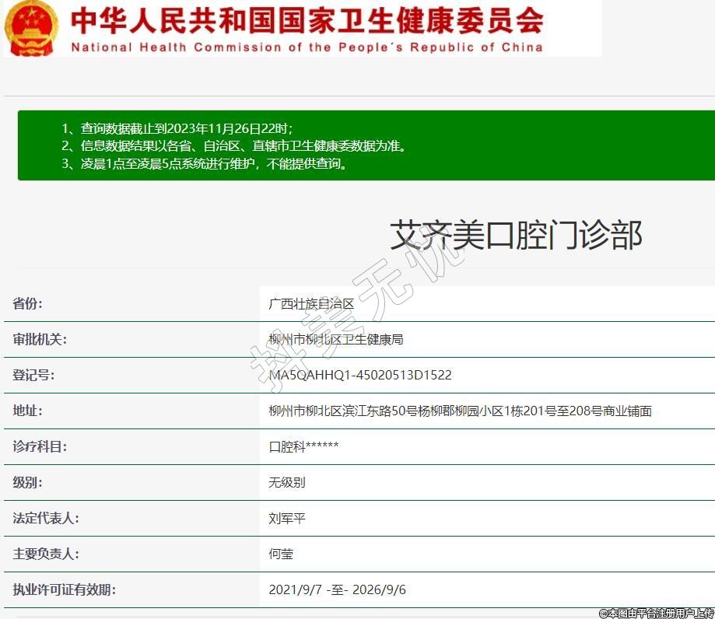Click the national emblem icon in header
Screen dimensions: 715x619
(x=31, y=28)
